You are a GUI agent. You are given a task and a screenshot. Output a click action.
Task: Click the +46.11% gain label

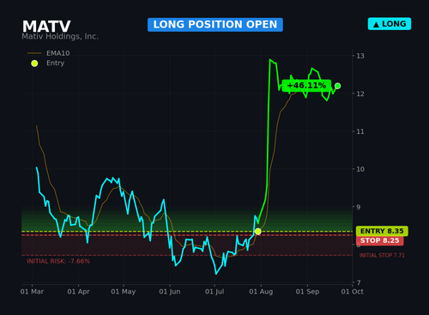click(306, 86)
